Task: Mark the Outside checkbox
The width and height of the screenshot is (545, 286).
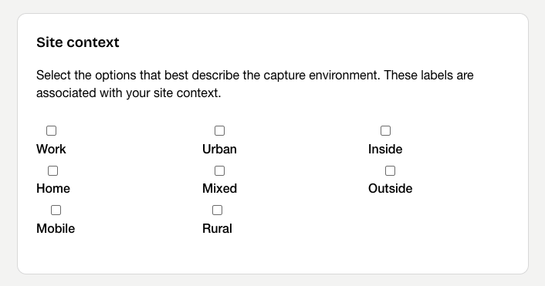Action: 391,171
